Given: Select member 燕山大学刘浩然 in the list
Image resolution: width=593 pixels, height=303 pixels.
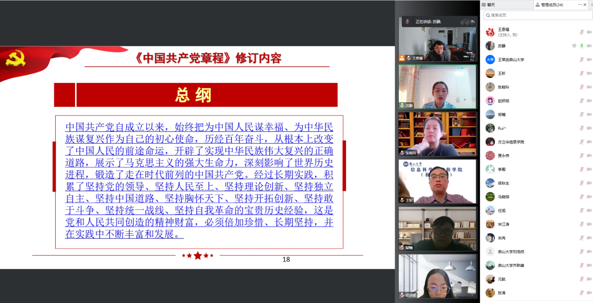Looking at the screenshot, I should [x=510, y=252].
